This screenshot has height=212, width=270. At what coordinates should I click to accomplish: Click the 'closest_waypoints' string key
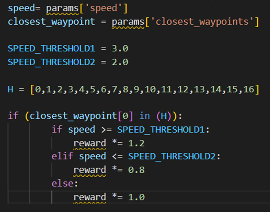click(202, 22)
